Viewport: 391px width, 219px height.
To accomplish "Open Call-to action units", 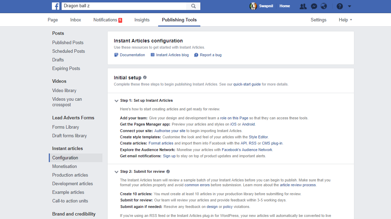I will pyautogui.click(x=70, y=201).
